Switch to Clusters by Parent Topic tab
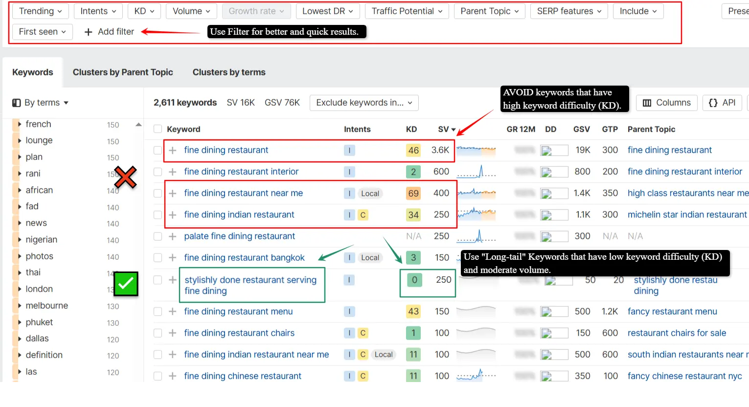 coord(123,72)
